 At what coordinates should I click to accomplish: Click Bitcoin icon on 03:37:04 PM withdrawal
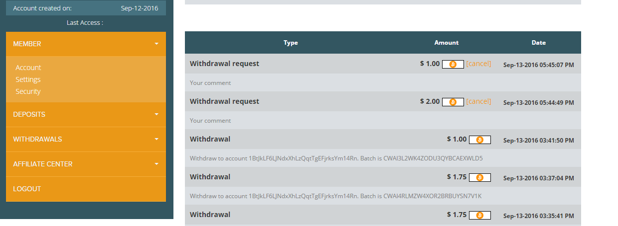tap(479, 178)
